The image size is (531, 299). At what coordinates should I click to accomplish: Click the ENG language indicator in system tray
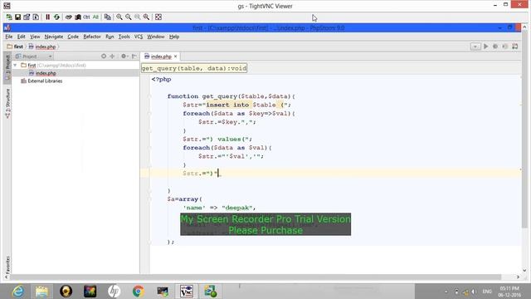[487, 292]
